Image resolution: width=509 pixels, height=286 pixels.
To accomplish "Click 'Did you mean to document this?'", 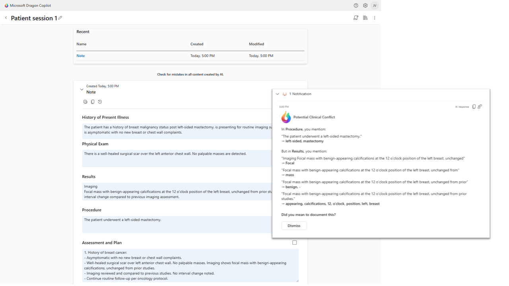I will 309,214.
